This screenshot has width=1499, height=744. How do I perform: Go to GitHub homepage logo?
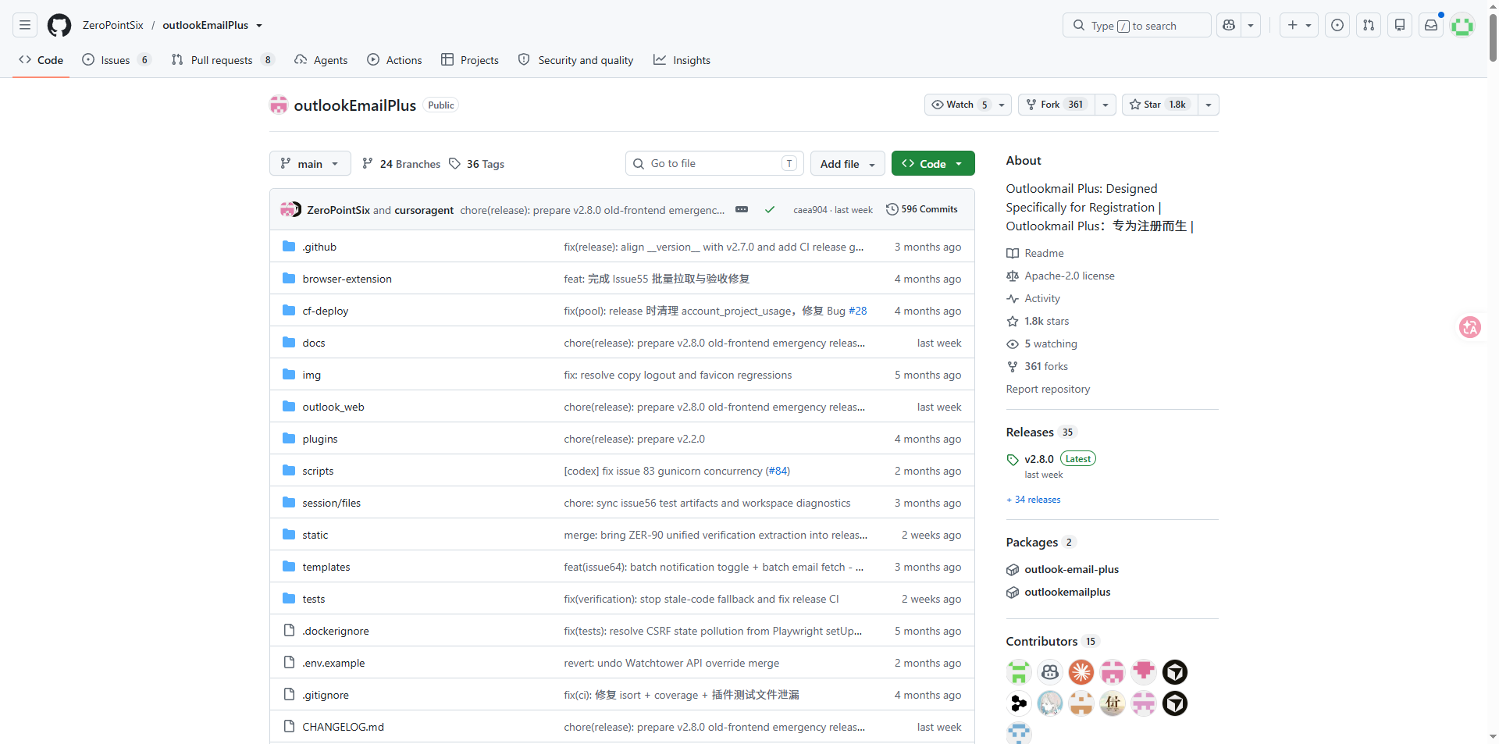(x=59, y=25)
